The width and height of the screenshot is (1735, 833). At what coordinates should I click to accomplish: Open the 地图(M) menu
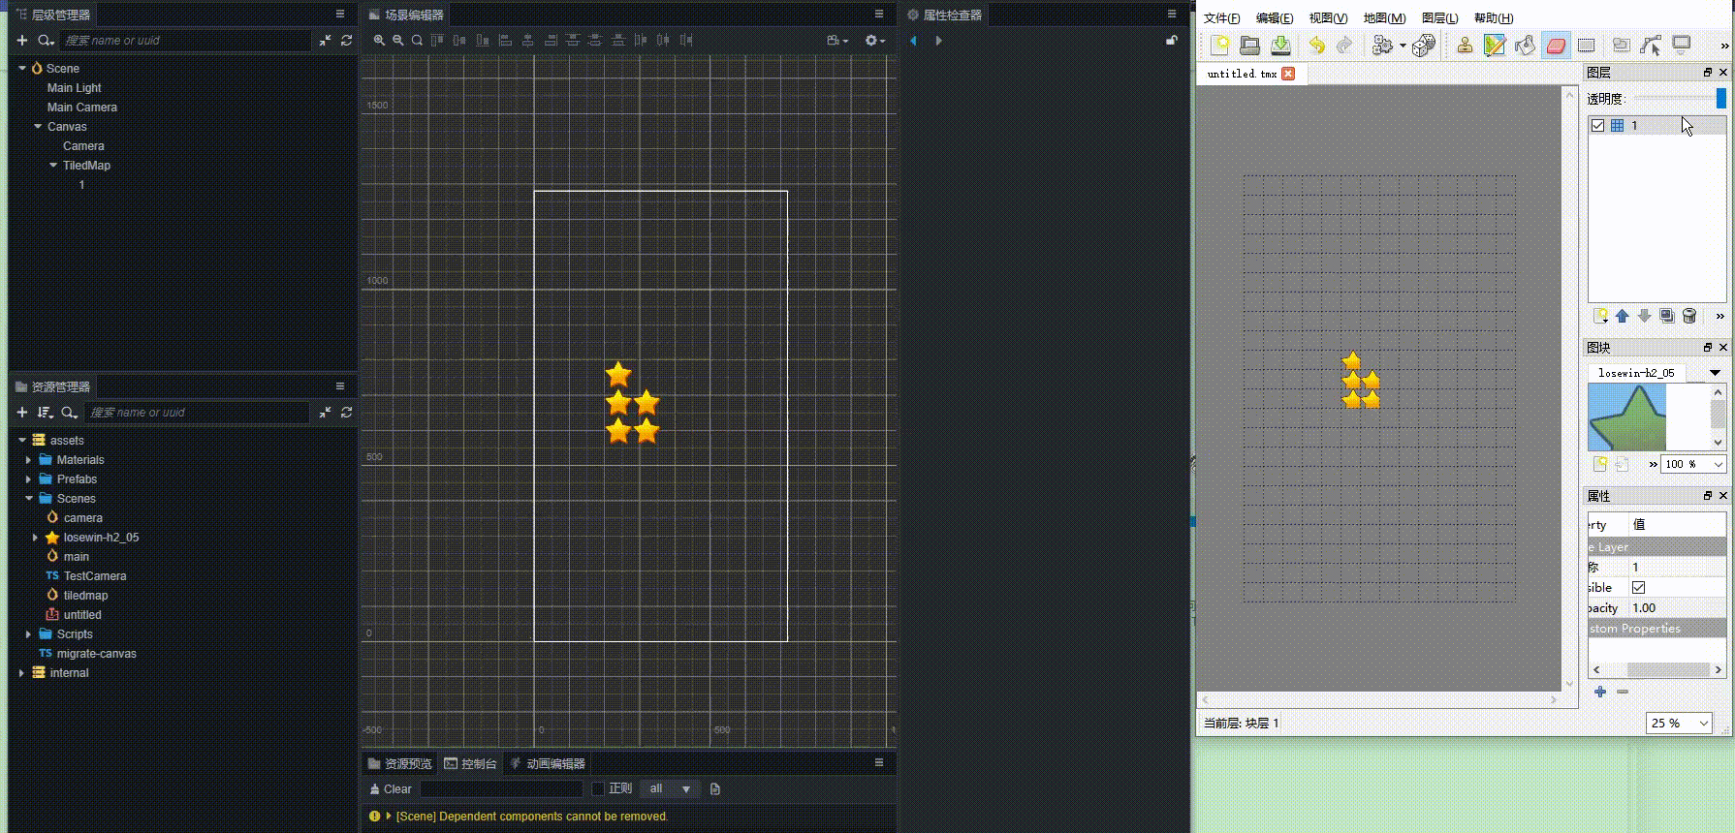coord(1384,17)
